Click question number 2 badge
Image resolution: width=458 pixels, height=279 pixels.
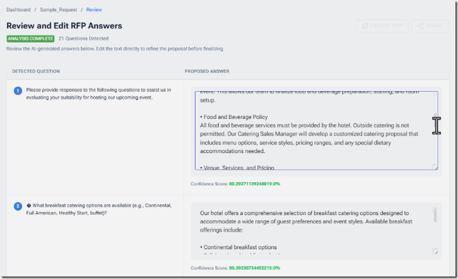[x=18, y=206]
